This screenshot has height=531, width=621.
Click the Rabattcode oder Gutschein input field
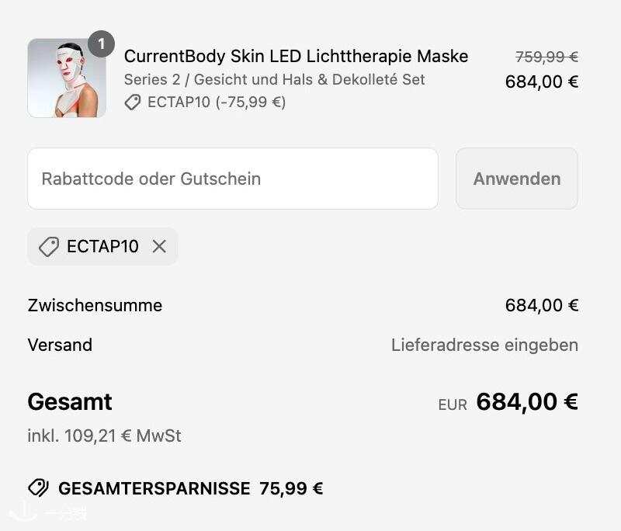point(233,179)
